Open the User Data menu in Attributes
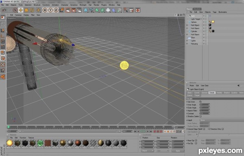Image resolution: width=244 pixels, height=156 pixels. (205, 86)
